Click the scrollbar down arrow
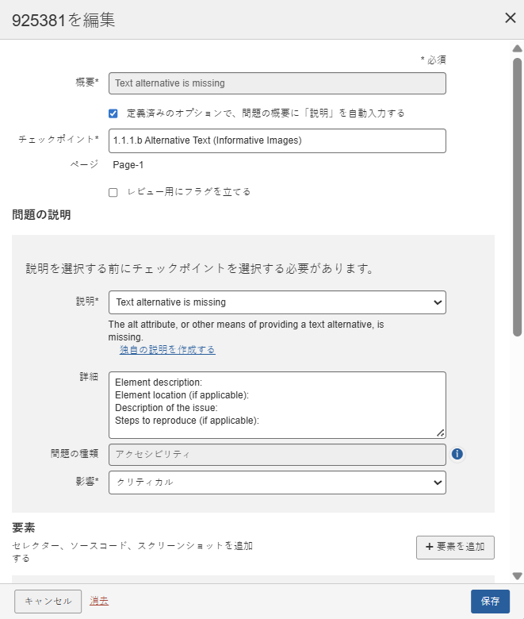524x619 pixels. (517, 576)
